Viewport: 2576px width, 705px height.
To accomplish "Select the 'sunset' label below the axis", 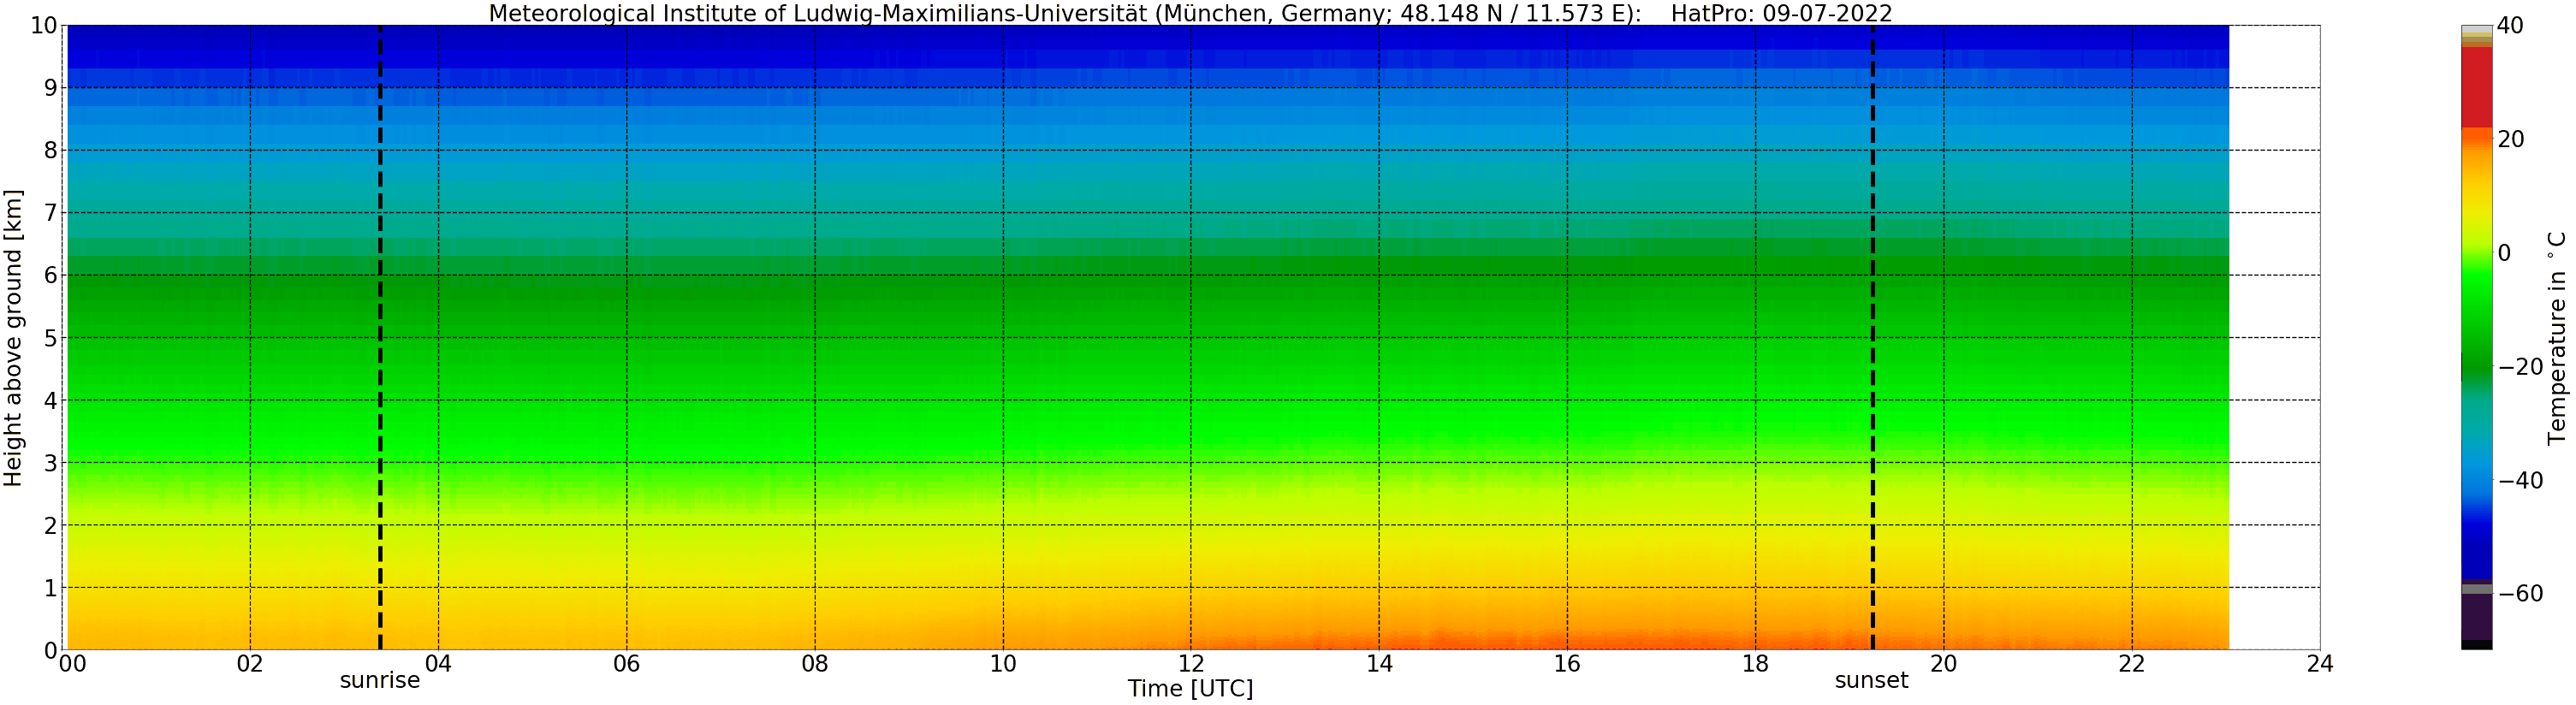I will point(1871,681).
